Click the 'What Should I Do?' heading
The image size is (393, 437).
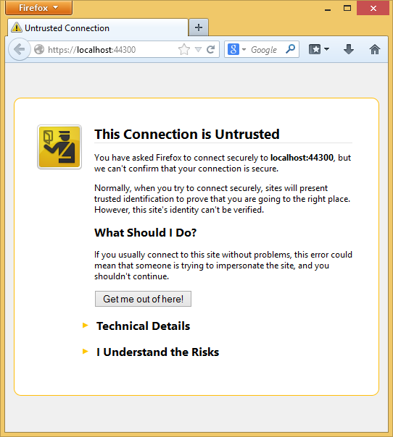145,232
